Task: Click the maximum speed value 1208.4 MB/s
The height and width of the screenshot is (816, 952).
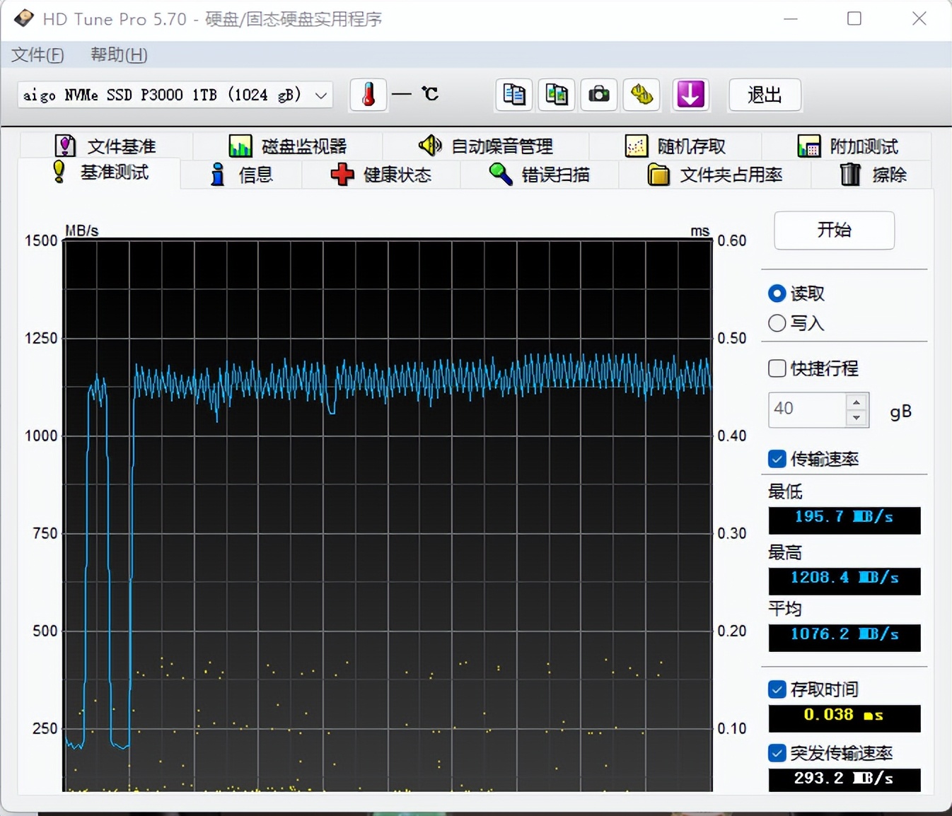Action: (x=844, y=581)
